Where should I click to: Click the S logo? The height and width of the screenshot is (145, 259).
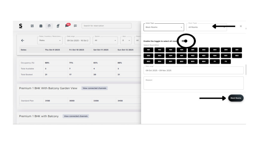(x=21, y=26)
